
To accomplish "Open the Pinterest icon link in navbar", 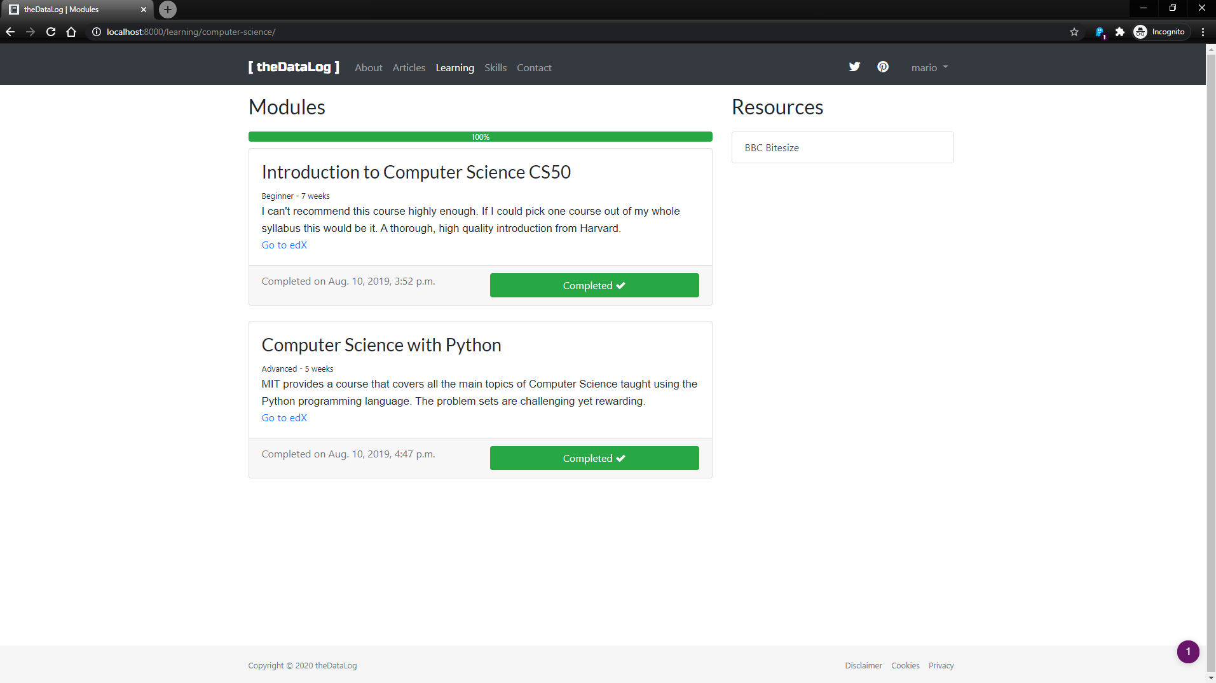I will point(883,67).
